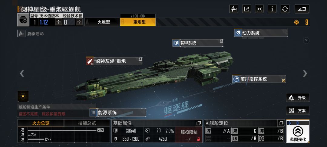Viewport: 327px width, 147px height.
Task: Click the ship settings gear icon
Action: (x=23, y=20)
